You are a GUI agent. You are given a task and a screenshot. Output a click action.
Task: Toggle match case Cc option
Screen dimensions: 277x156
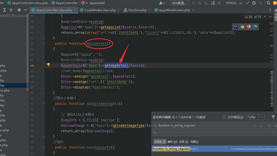[269, 125]
